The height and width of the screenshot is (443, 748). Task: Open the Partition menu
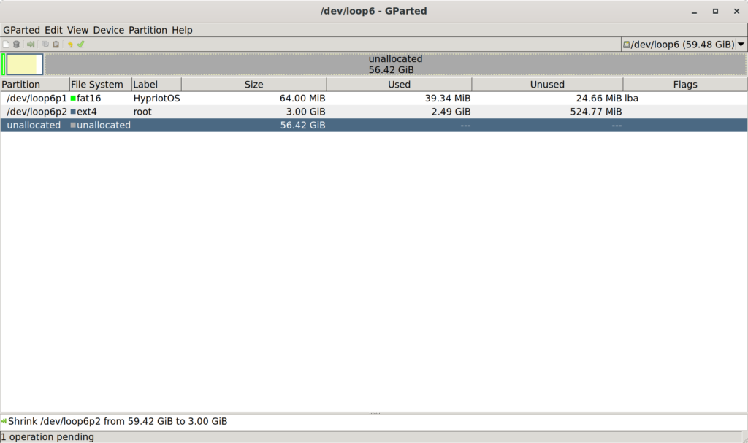[148, 30]
